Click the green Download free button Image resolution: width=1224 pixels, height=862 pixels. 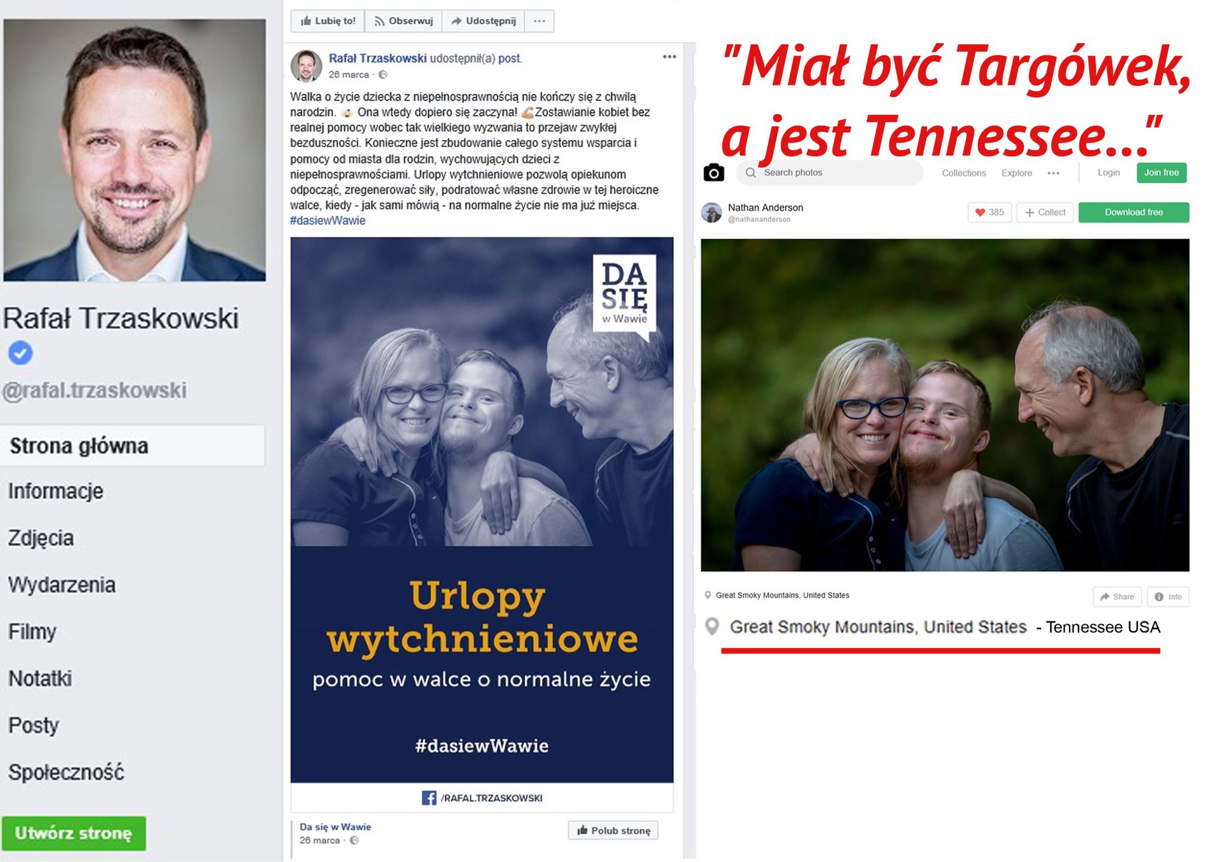1134,213
